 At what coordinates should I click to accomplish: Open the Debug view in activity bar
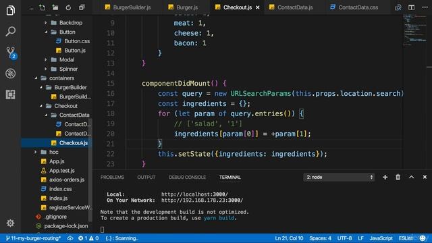(x=11, y=74)
